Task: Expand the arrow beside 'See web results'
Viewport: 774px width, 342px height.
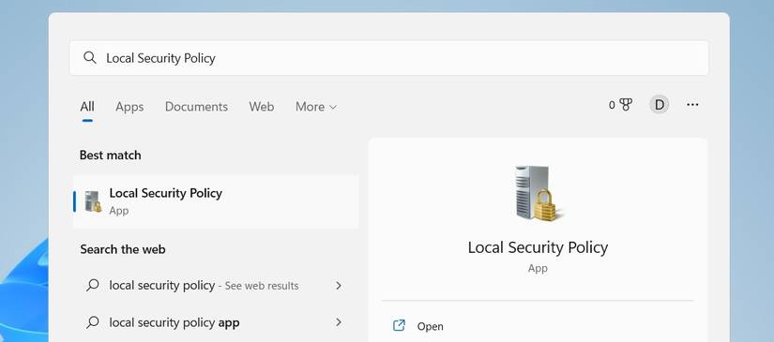Action: coord(339,286)
